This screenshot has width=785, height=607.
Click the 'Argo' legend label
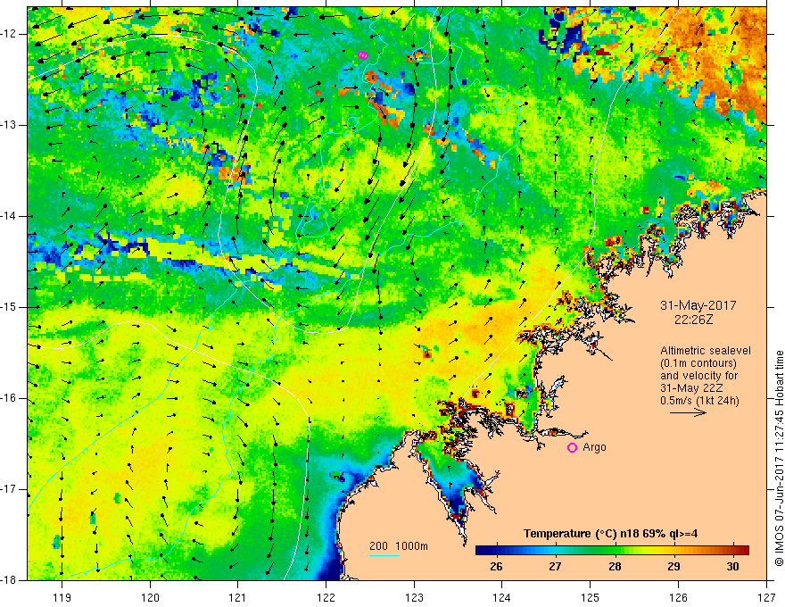[x=594, y=447]
